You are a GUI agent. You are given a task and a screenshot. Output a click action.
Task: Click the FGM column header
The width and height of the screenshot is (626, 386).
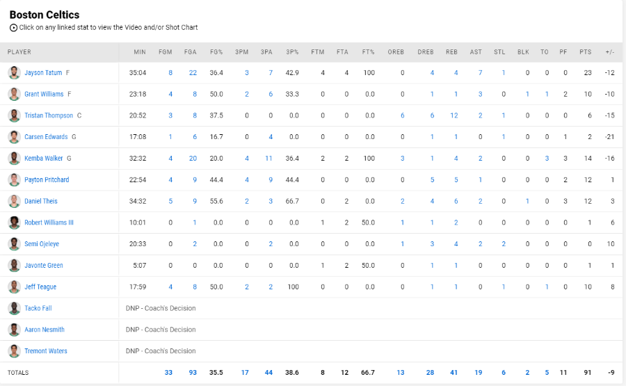166,52
